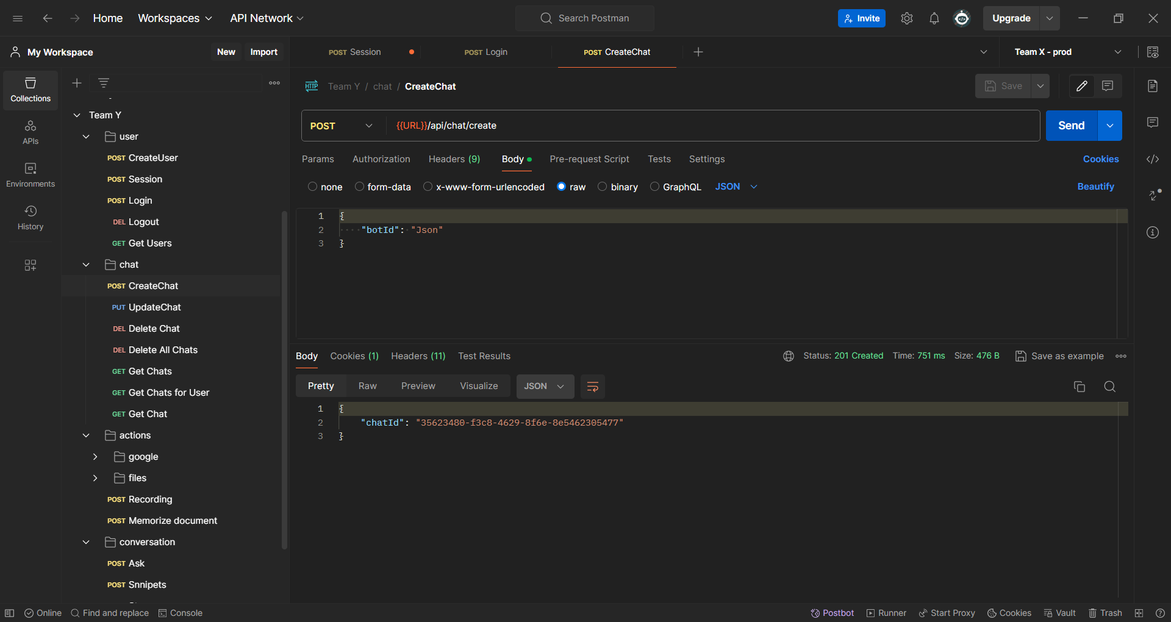Click the Send button
Screen dimensions: 1171x622
tap(1071, 126)
